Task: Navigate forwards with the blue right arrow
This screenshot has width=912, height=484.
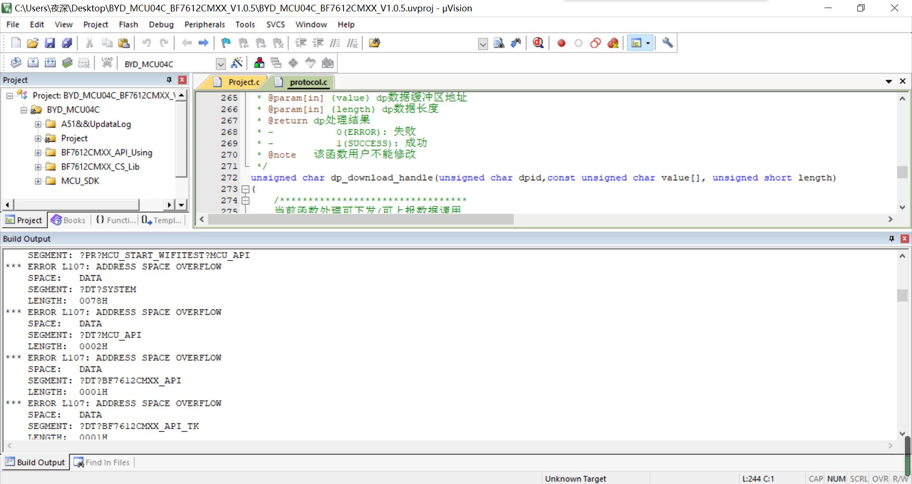Action: tap(204, 43)
